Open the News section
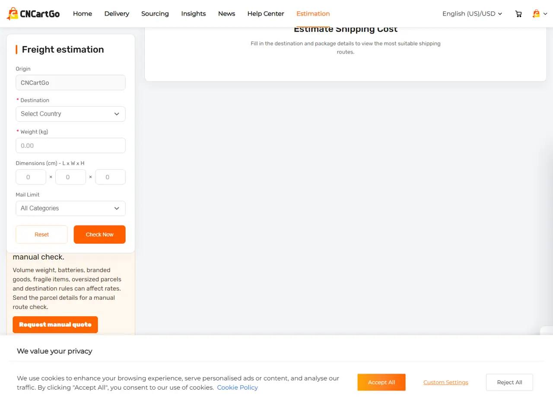This screenshot has height=403, width=553. 227,14
